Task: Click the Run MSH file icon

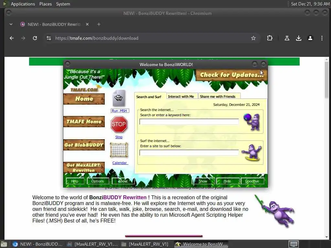Action: pos(119,98)
